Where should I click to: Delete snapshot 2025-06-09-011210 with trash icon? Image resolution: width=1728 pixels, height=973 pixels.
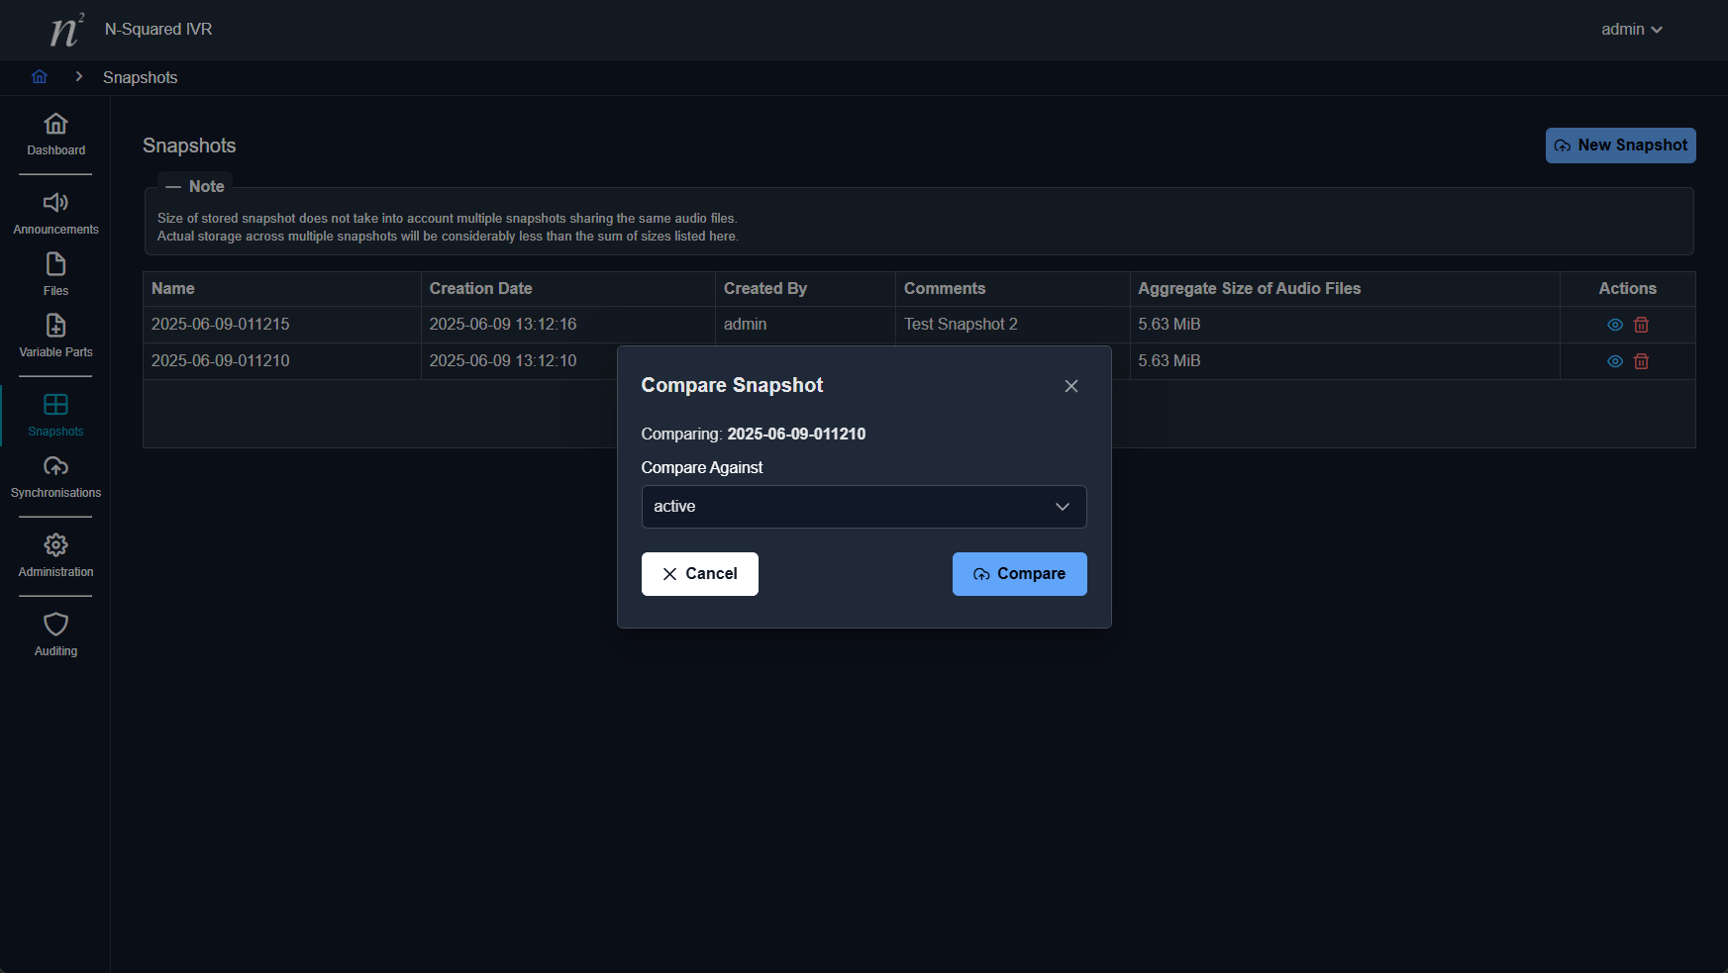(x=1641, y=361)
